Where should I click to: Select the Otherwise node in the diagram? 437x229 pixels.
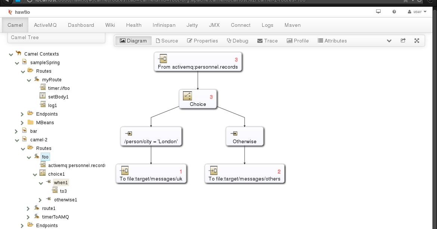(245, 136)
